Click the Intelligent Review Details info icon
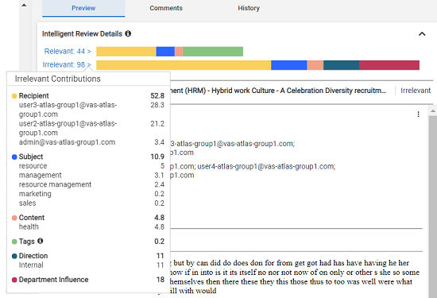Viewport: 437px width, 298px height. tap(128, 33)
